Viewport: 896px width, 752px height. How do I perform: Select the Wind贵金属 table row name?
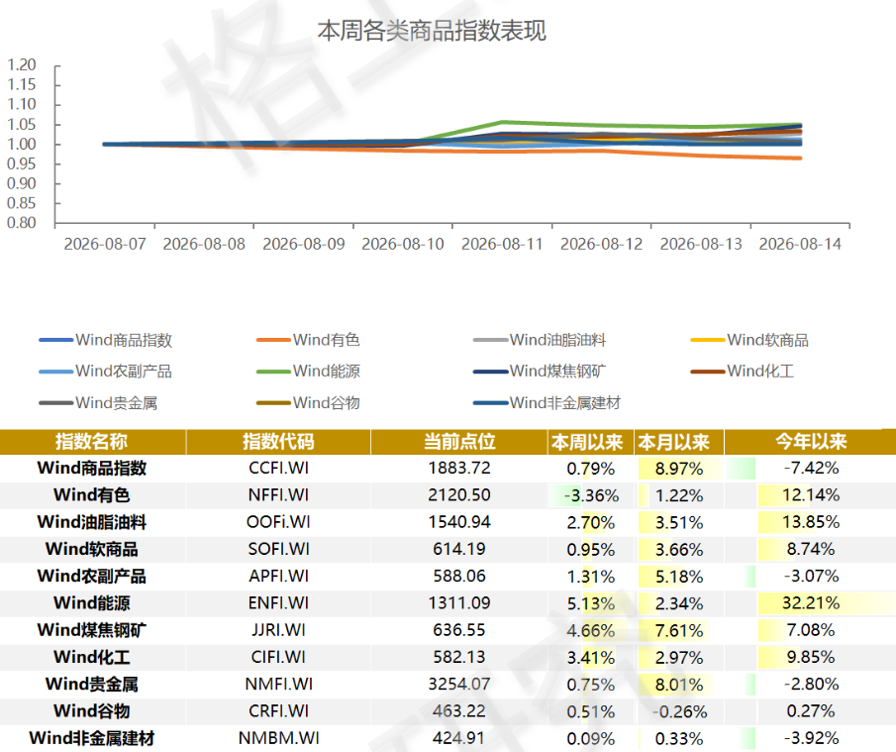pyautogui.click(x=91, y=684)
